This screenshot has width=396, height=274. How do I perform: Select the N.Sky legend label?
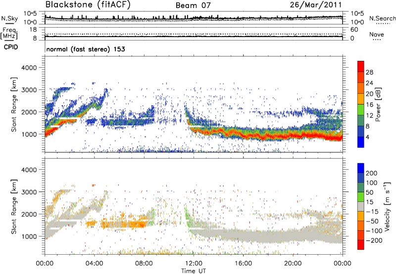pyautogui.click(x=9, y=18)
